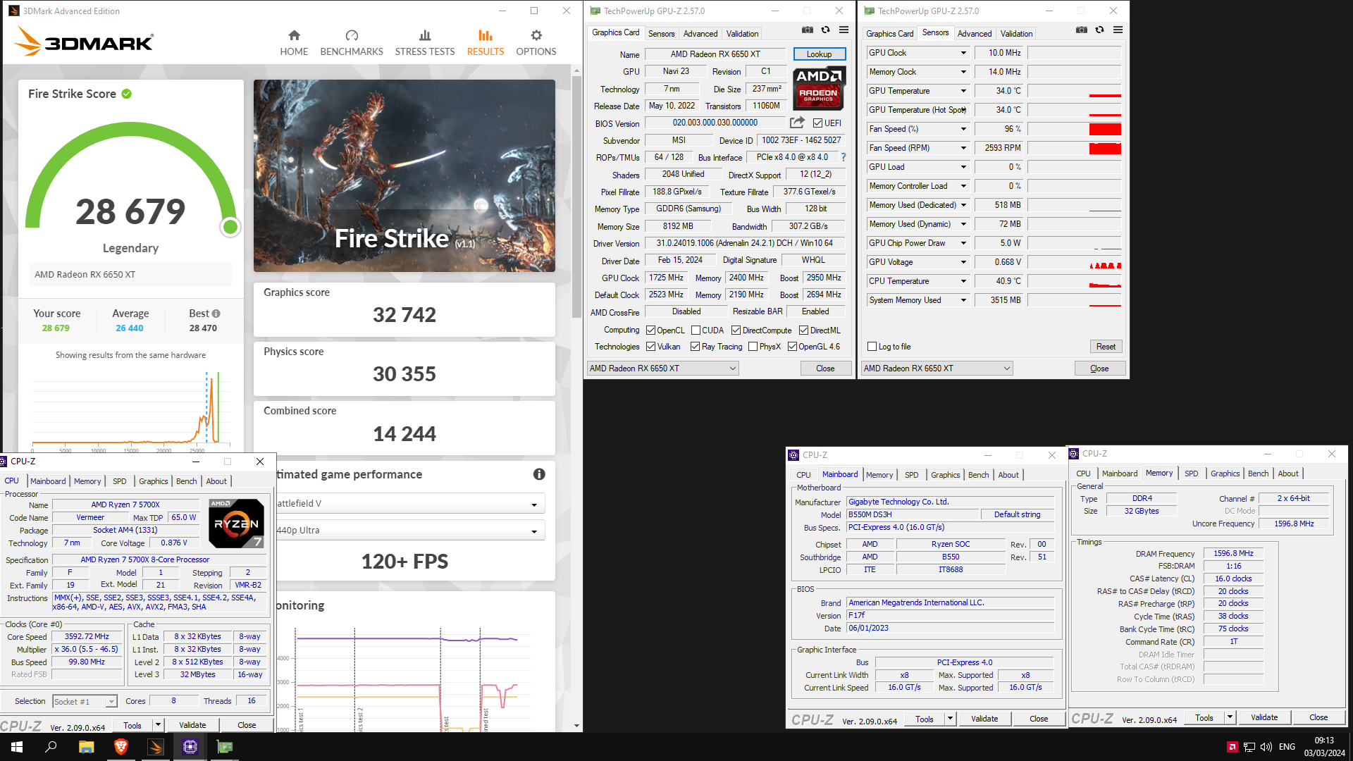
Task: Click the Best score info icon
Action: [216, 314]
